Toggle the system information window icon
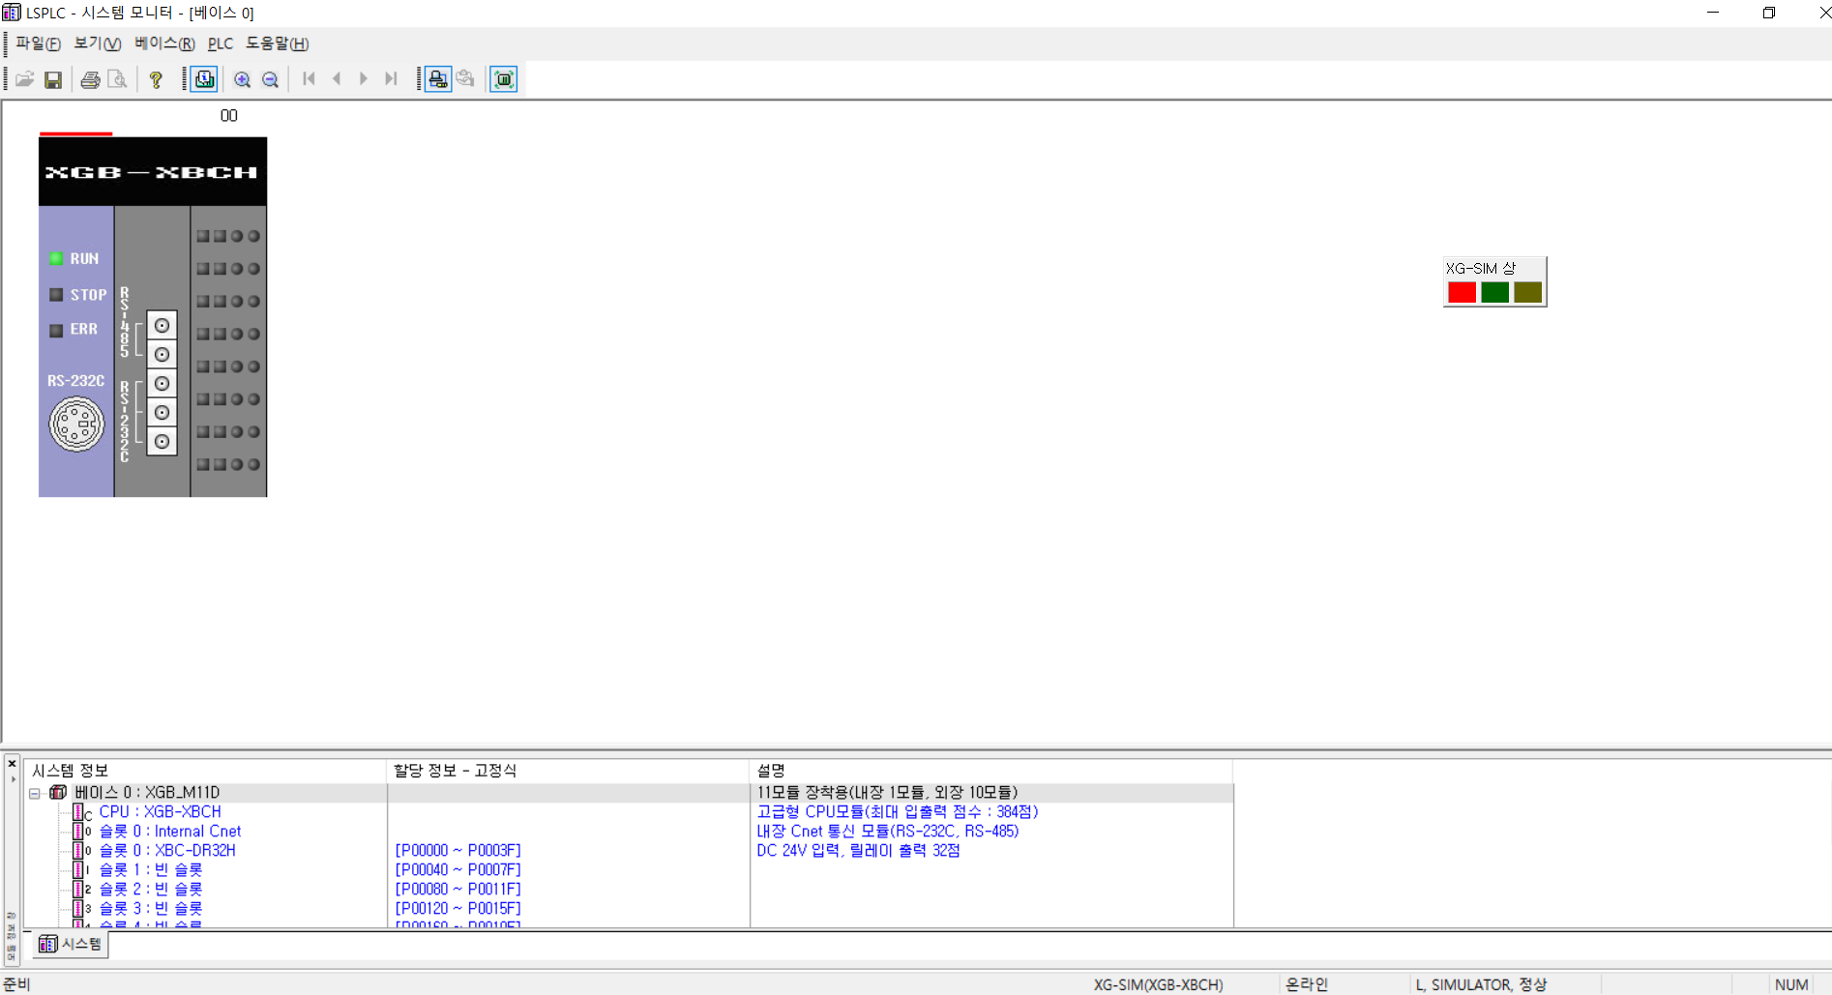Viewport: 1832px width, 995px height. tap(205, 79)
